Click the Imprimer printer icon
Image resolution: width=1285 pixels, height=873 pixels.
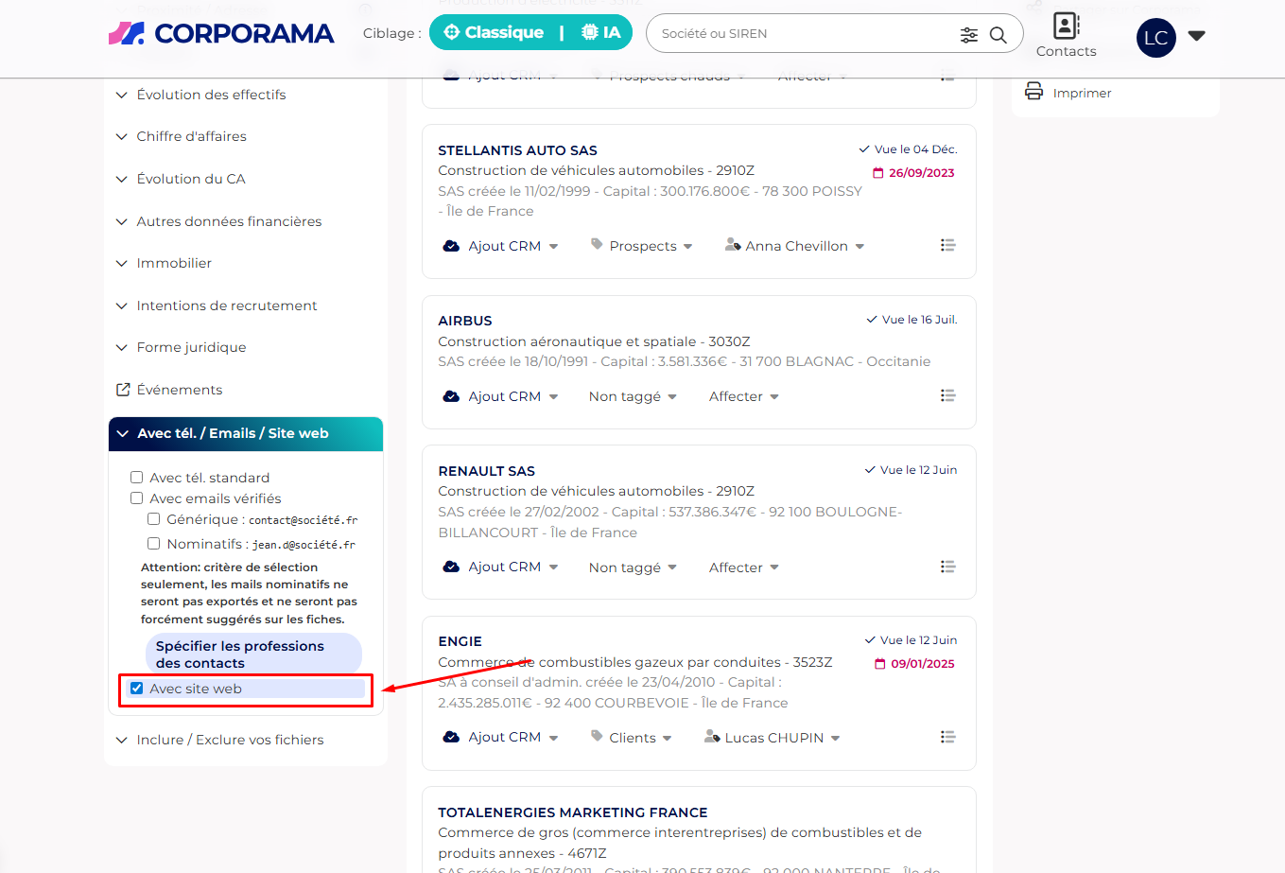pyautogui.click(x=1033, y=92)
